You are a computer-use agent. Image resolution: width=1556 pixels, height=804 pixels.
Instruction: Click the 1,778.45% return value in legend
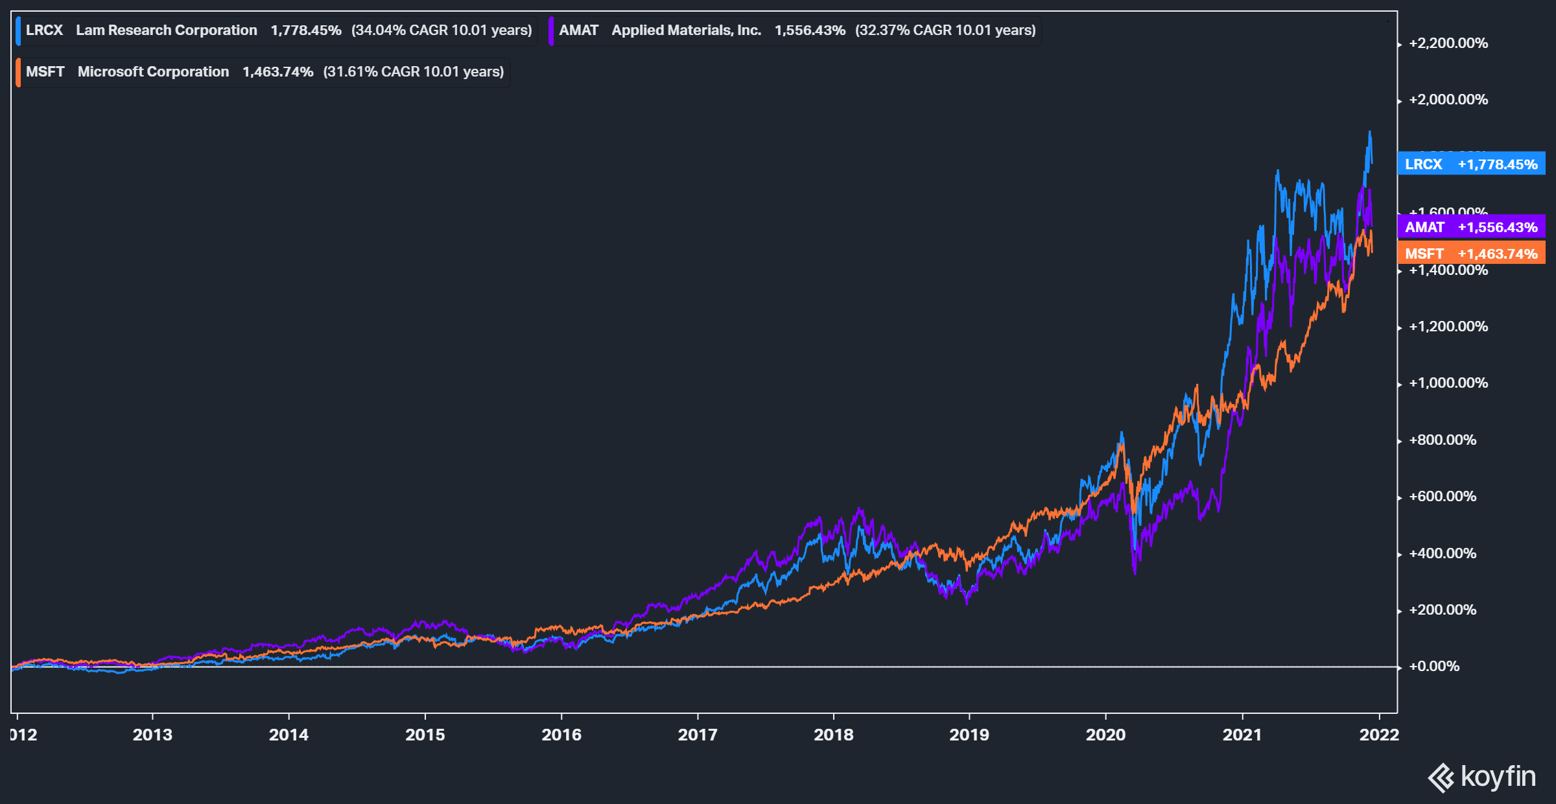(306, 30)
